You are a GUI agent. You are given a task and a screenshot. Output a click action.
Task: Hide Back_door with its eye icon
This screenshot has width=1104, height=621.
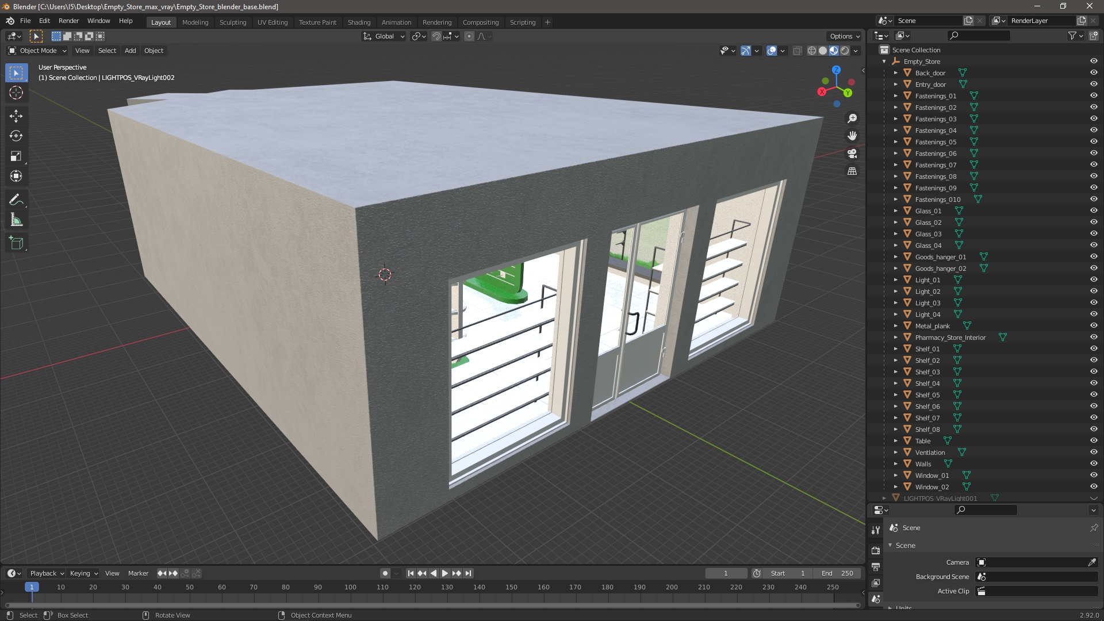click(x=1094, y=73)
